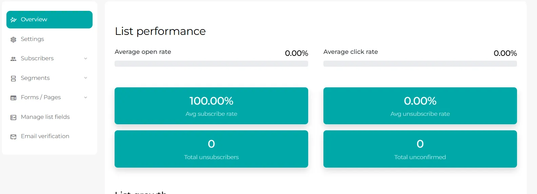Click the Manage list fields checklist icon
Viewport: 537px width, 194px height.
14,117
